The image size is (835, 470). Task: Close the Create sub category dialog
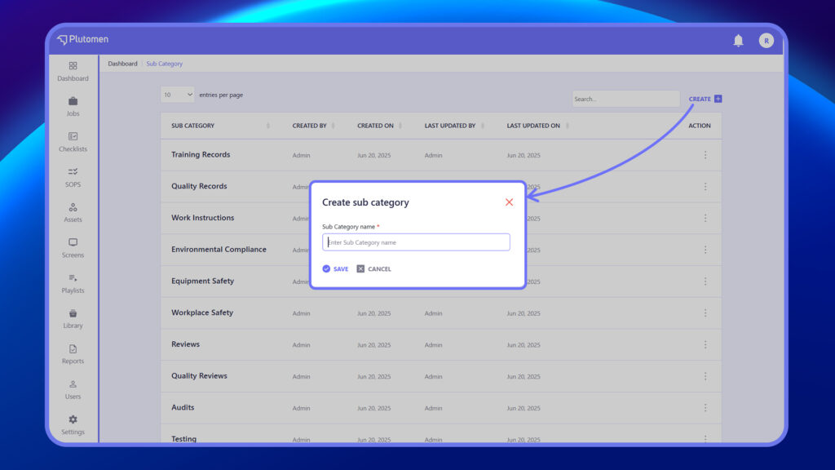(509, 202)
